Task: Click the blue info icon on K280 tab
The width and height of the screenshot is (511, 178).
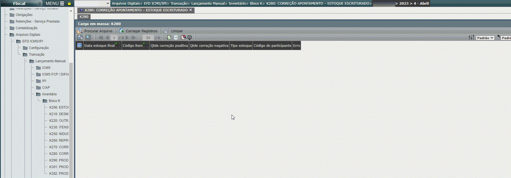Action: [81, 10]
